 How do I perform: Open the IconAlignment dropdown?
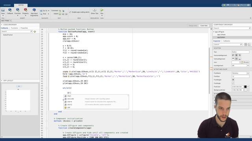[248, 65]
